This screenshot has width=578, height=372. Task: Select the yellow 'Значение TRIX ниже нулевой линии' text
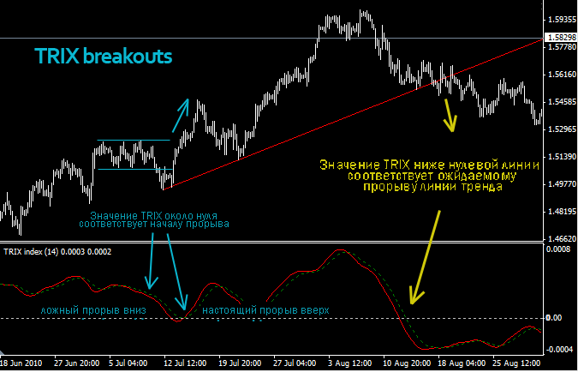pos(429,165)
